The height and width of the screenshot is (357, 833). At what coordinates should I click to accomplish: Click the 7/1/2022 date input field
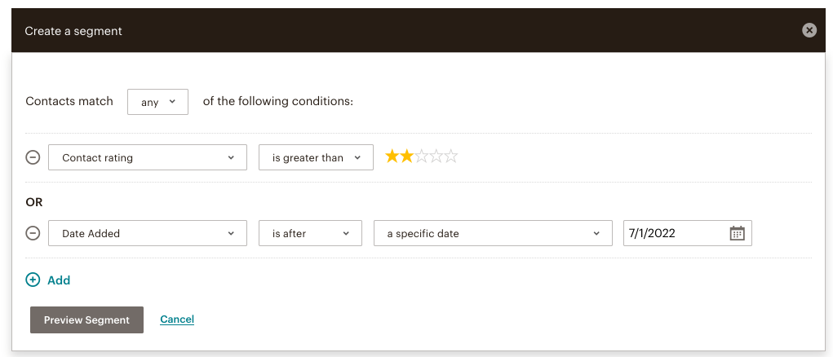(688, 233)
